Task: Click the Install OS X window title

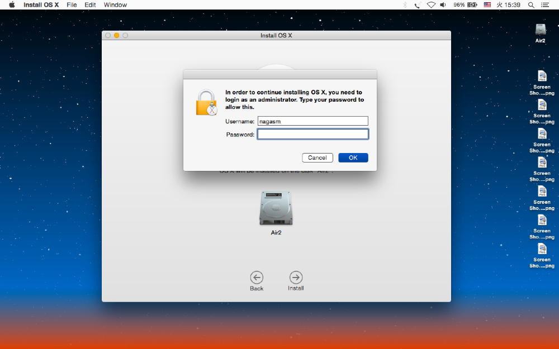Action: [276, 35]
